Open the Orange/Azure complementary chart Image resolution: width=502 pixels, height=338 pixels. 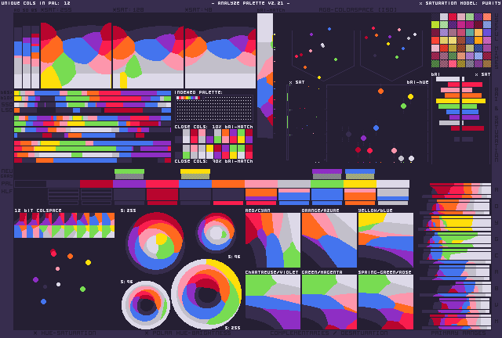point(329,240)
